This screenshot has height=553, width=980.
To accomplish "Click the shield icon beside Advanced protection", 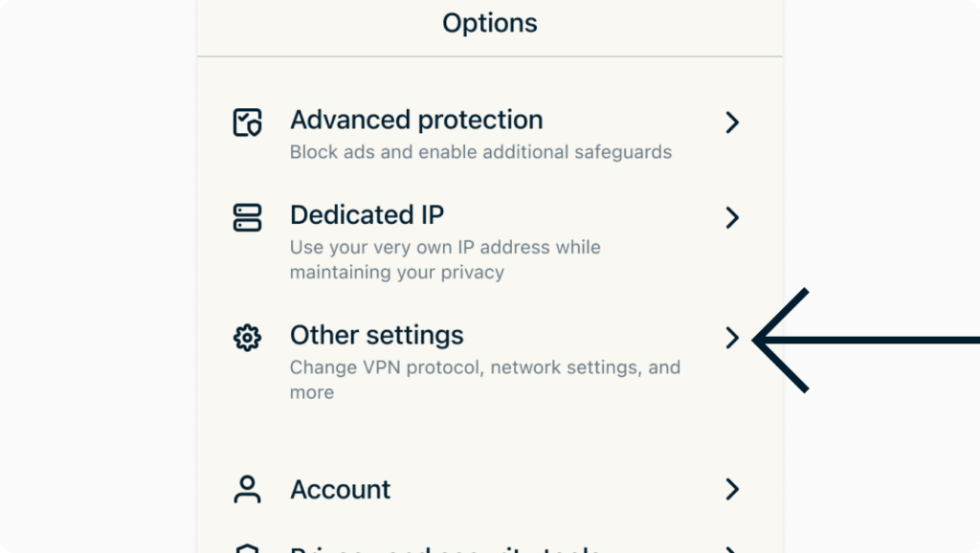I will 247,122.
